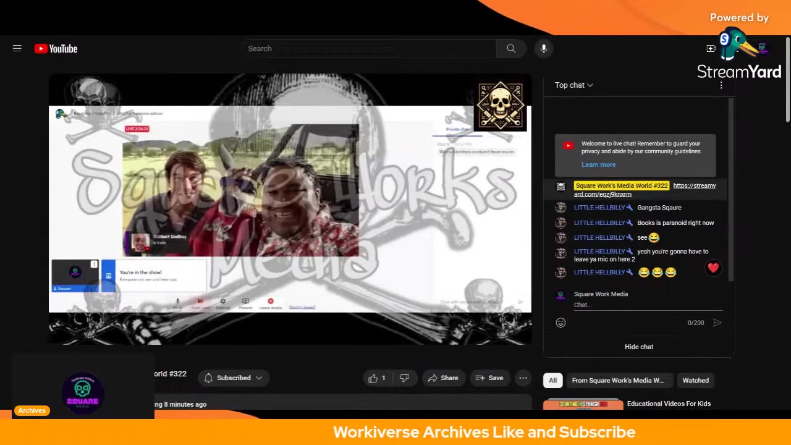Click the video player area
The height and width of the screenshot is (445, 791).
pyautogui.click(x=290, y=209)
